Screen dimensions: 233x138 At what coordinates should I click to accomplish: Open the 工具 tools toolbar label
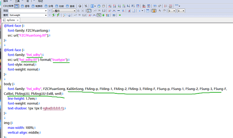click(x=17, y=1)
